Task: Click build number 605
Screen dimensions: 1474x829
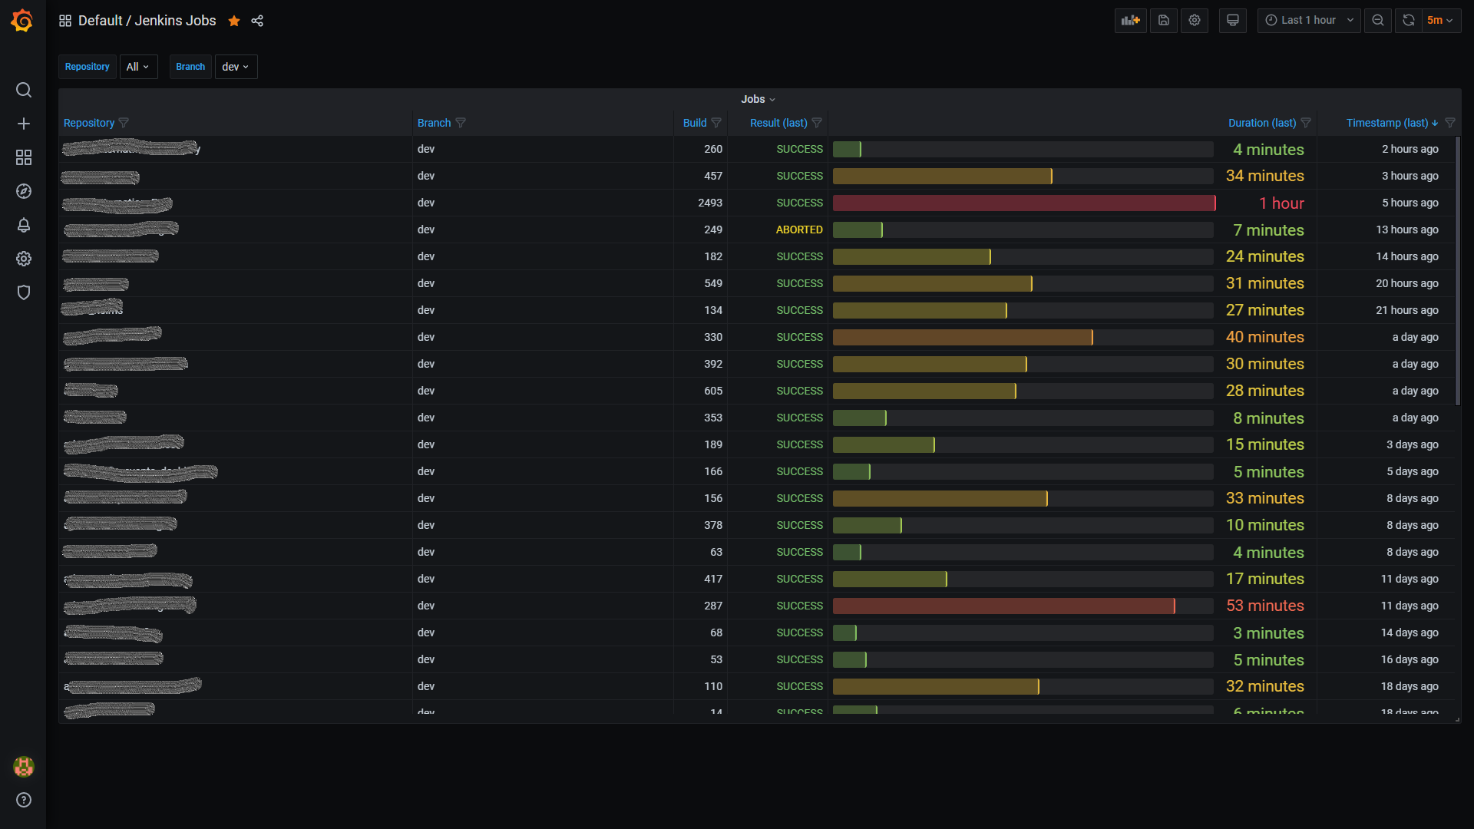Action: coord(713,391)
